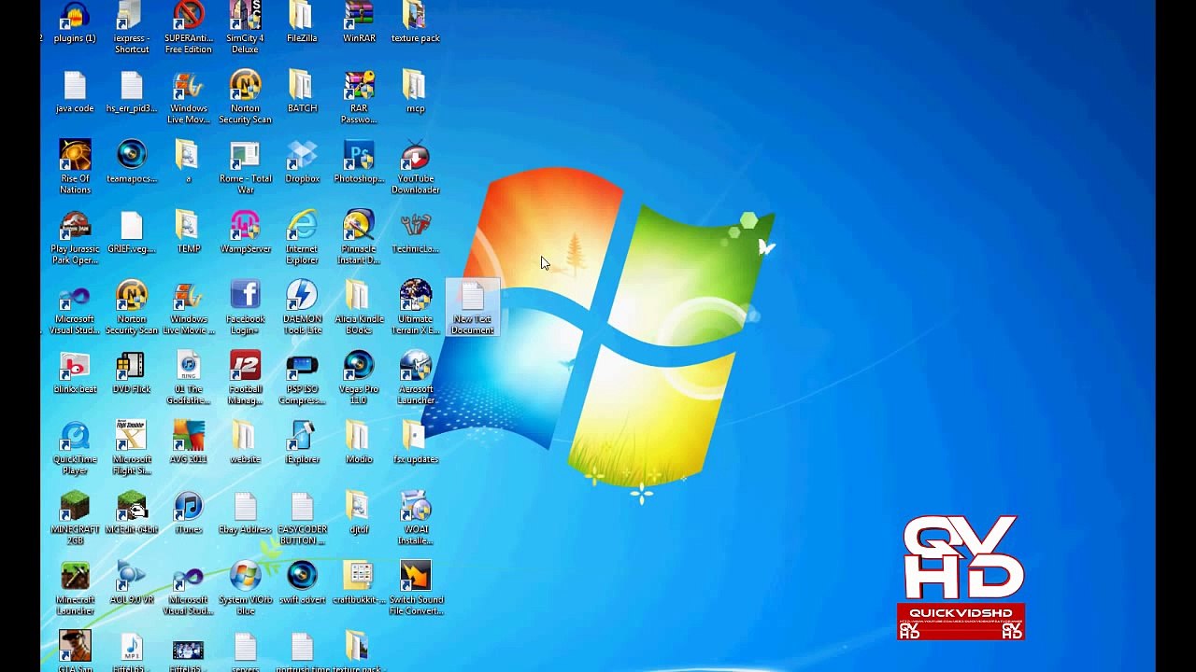Launch SUPERAntiSpyware Free Edition shortcut
Screen dimensions: 1196x672
click(189, 27)
